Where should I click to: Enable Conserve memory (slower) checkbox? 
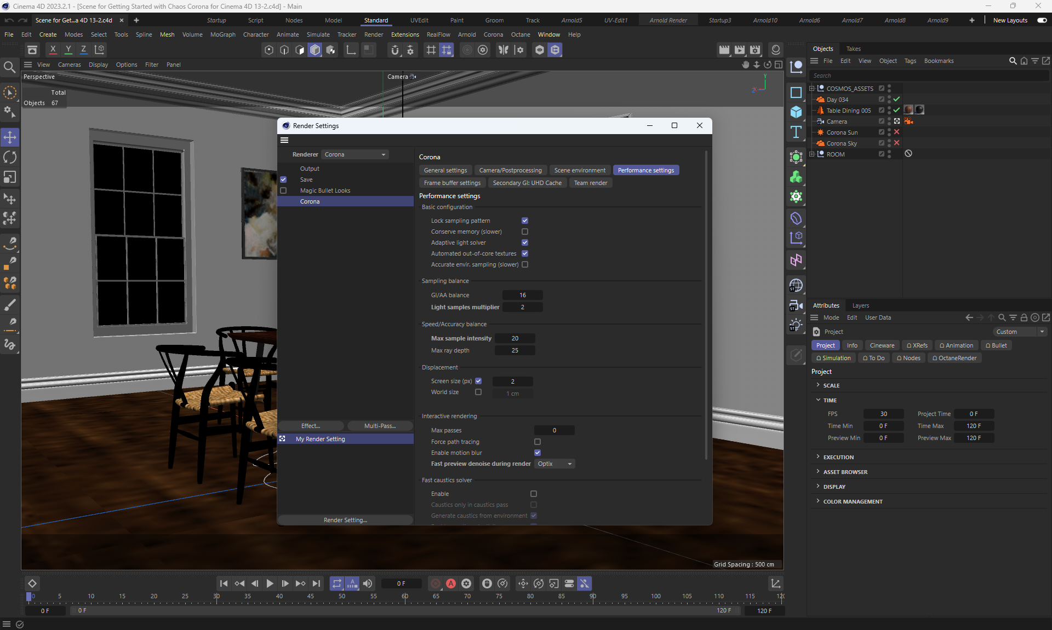pyautogui.click(x=525, y=232)
